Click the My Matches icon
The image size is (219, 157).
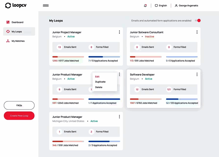tap(8, 41)
